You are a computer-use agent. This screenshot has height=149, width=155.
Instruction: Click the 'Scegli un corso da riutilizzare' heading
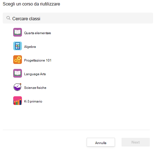point(31,4)
